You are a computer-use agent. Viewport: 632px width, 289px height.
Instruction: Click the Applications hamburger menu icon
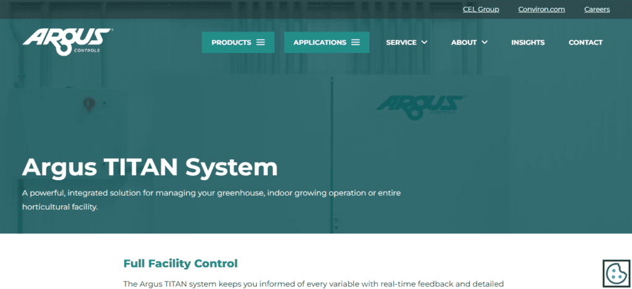pyautogui.click(x=355, y=43)
